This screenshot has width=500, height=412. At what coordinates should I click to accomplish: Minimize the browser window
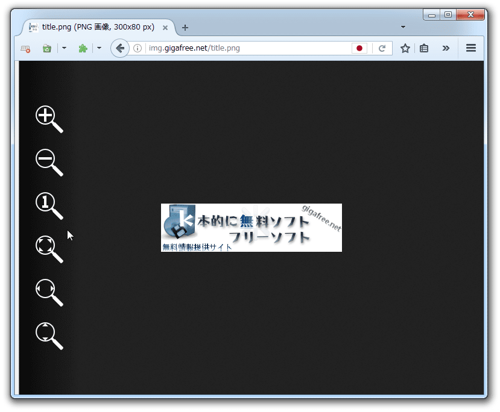click(432, 14)
